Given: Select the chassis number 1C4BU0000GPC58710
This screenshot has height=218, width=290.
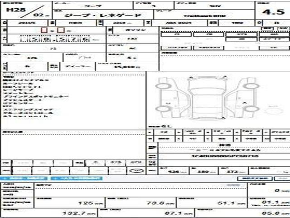Looking at the screenshot, I should 225,156.
